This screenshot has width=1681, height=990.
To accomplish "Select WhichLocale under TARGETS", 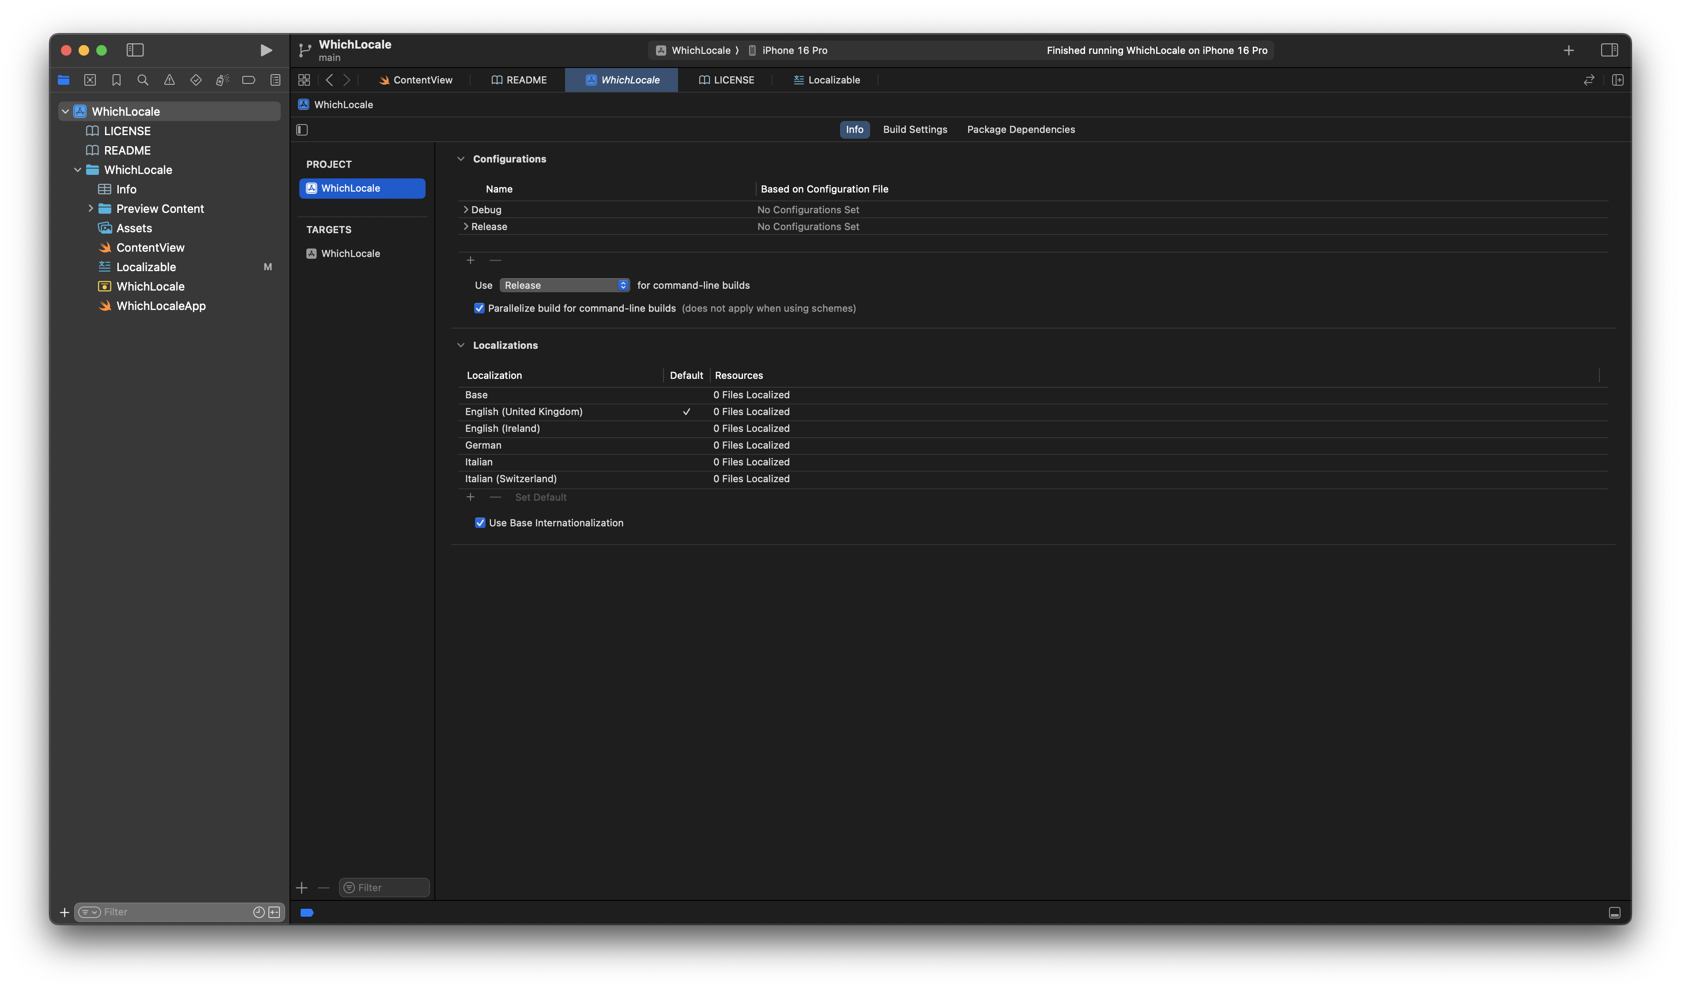I will (362, 253).
